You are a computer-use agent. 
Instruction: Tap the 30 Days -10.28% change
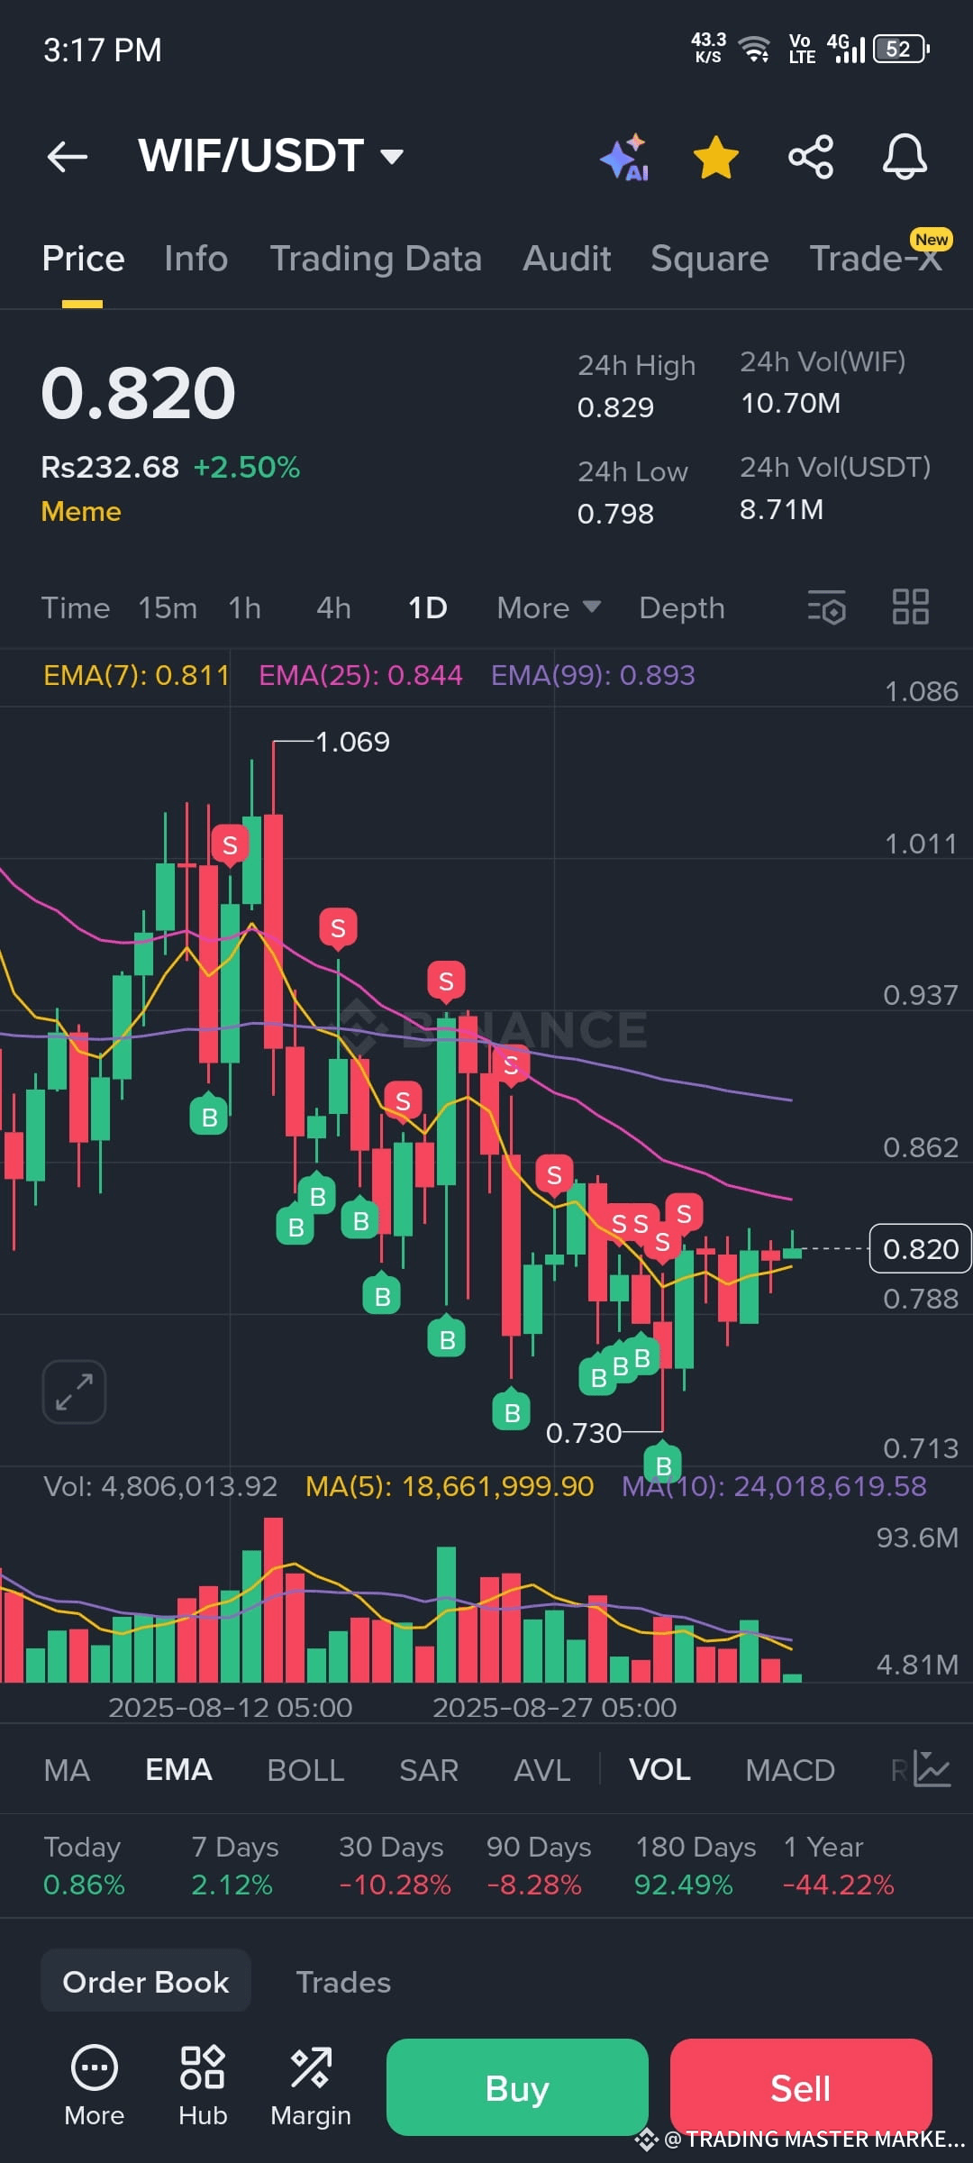coord(394,1866)
